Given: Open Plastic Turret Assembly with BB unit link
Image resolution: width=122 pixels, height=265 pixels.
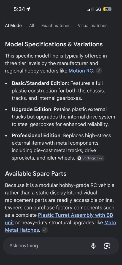Looking at the screenshot, I should pyautogui.click(x=59, y=219).
